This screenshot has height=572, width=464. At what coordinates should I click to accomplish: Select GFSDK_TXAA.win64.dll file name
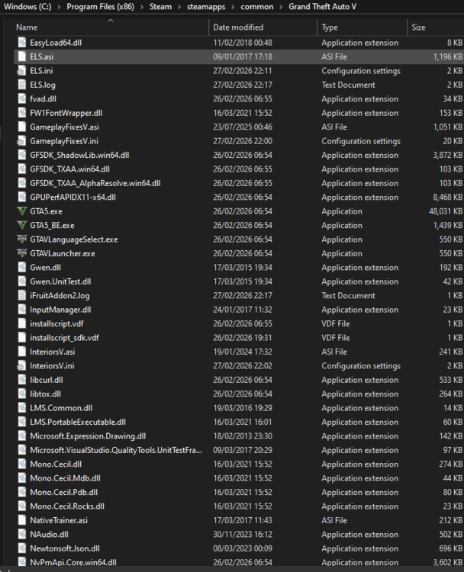pyautogui.click(x=69, y=169)
